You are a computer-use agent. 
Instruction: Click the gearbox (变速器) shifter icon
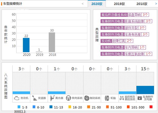[x=34, y=98]
